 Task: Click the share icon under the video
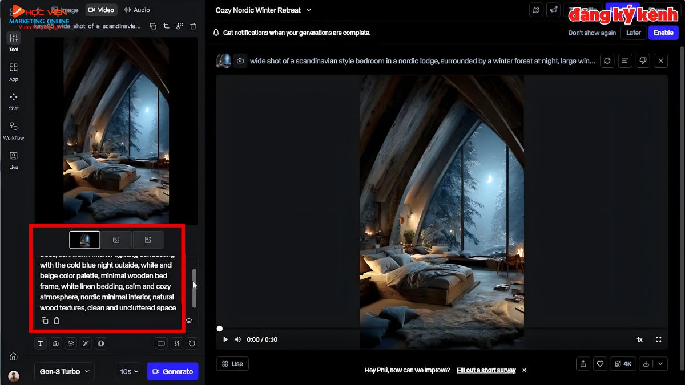[x=583, y=363]
